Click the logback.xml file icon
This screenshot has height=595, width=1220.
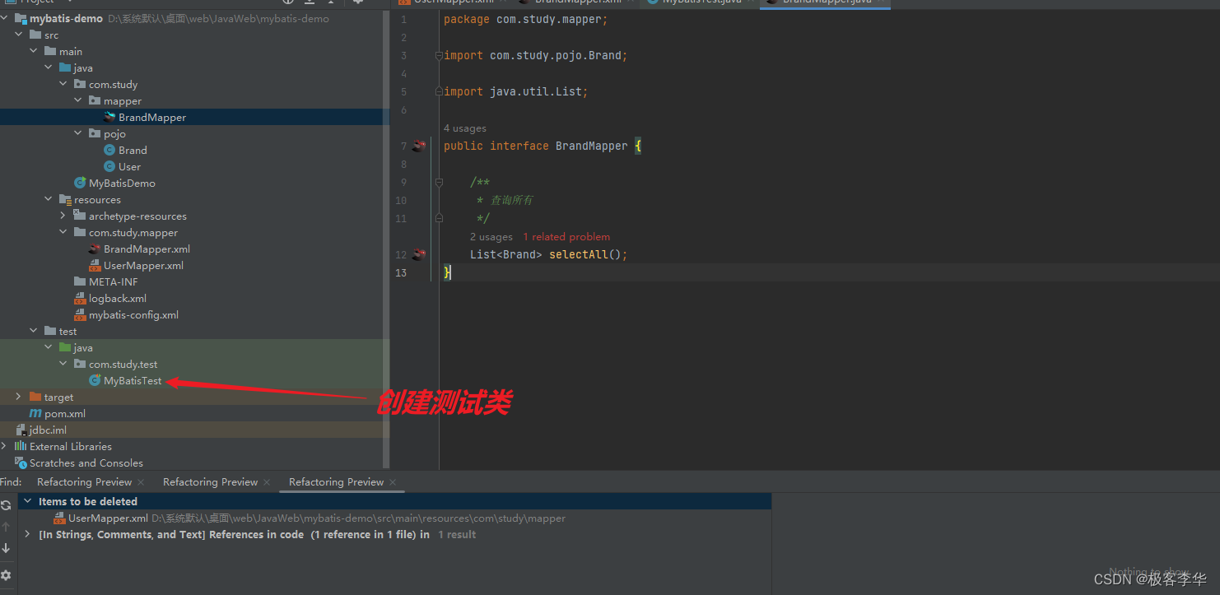point(80,298)
